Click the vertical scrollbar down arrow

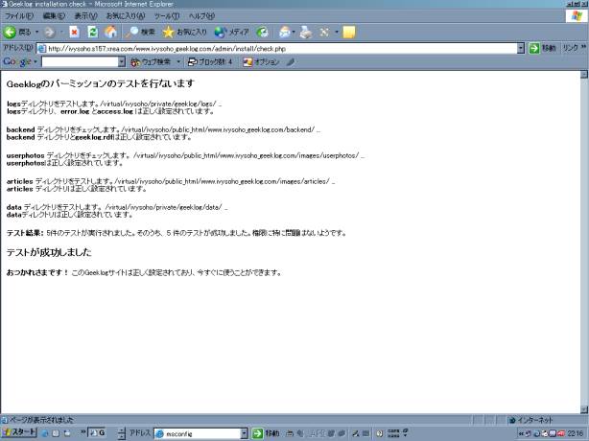pos(584,409)
